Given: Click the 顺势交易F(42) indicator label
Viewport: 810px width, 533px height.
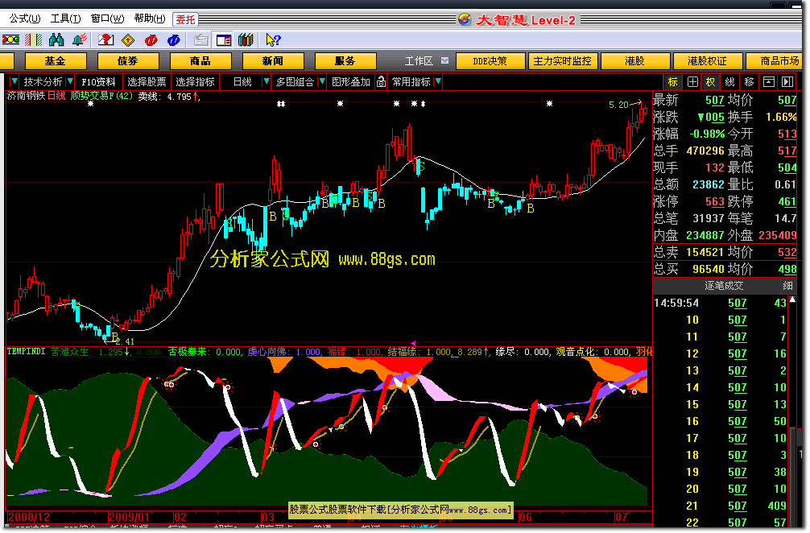Looking at the screenshot, I should pyautogui.click(x=101, y=96).
